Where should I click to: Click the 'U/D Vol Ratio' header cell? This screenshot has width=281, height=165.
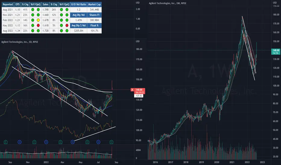(x=78, y=4)
